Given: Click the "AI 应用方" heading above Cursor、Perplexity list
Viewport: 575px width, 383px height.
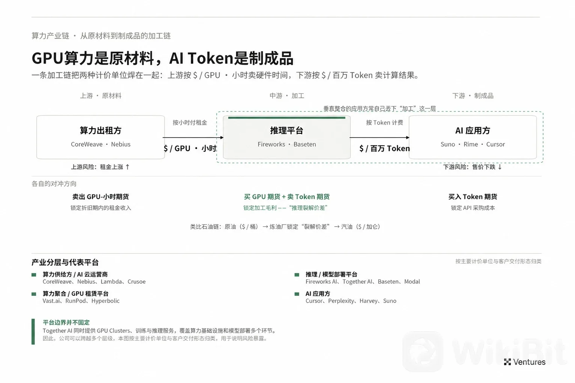Looking at the screenshot, I should point(318,294).
